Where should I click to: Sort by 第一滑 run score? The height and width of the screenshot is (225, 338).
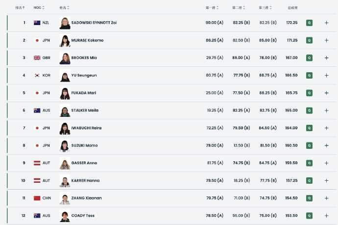[212, 8]
